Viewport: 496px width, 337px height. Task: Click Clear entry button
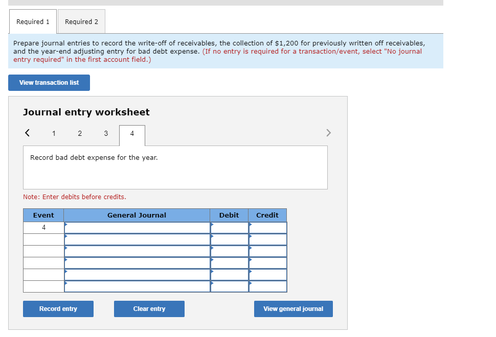tap(149, 309)
